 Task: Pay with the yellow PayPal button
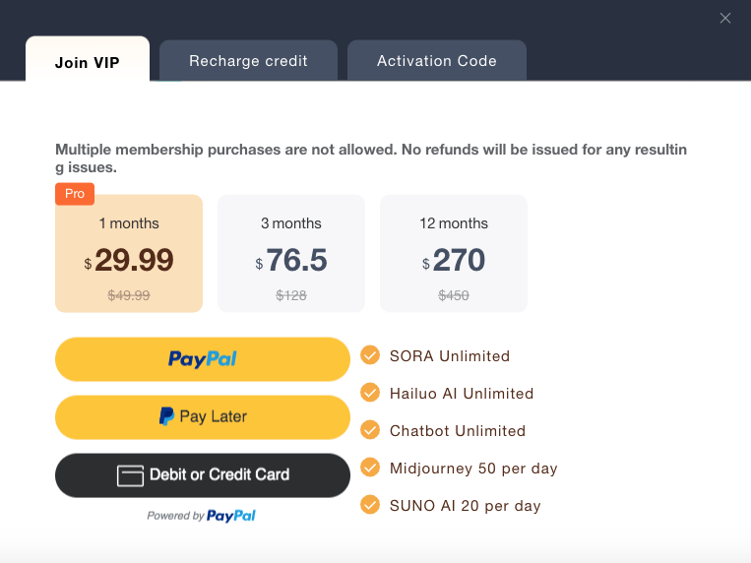tap(203, 359)
